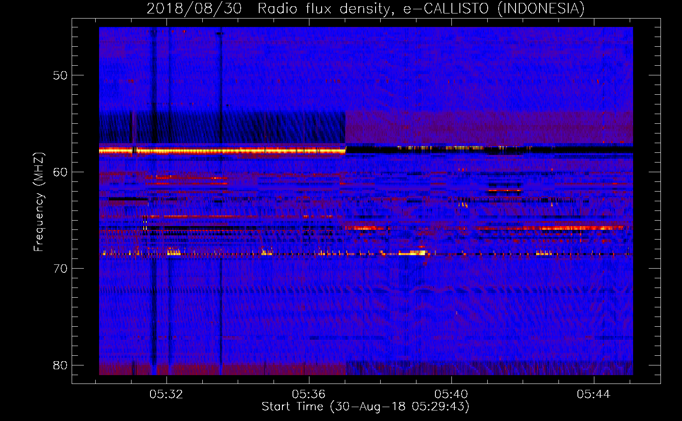Click the 05:40 time tick label
The image size is (682, 421).
pyautogui.click(x=451, y=394)
